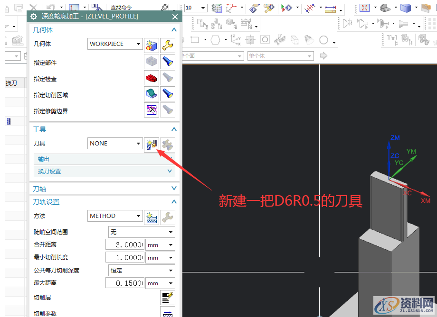Click the 切削参数 settings icon
Screen dimensions: 437x317
(x=167, y=313)
